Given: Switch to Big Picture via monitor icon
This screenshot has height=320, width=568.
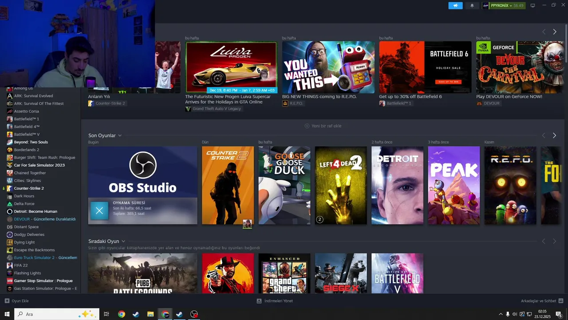Looking at the screenshot, I should click(x=532, y=5).
